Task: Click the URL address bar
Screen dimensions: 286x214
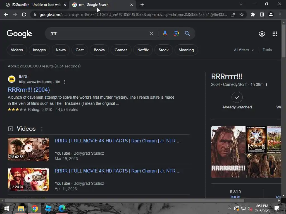Action: point(133,14)
